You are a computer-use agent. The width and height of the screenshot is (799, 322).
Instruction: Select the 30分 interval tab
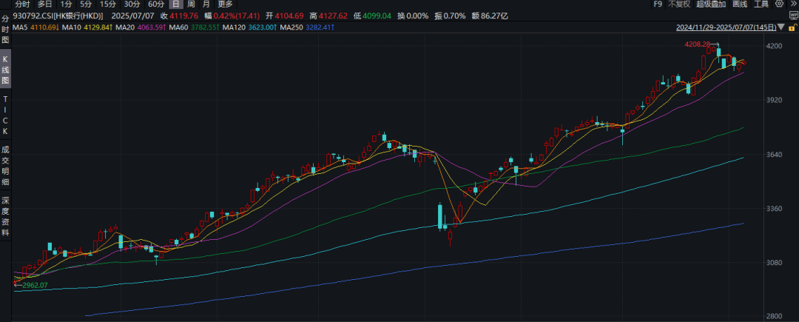[x=132, y=4]
